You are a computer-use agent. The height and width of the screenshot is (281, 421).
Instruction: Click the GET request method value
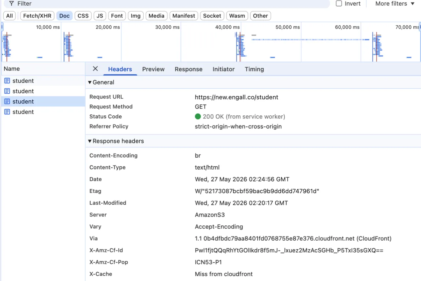[201, 107]
